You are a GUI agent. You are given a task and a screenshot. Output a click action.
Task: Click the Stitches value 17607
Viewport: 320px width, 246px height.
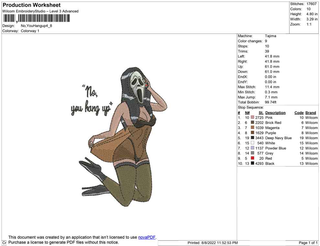(x=311, y=4)
